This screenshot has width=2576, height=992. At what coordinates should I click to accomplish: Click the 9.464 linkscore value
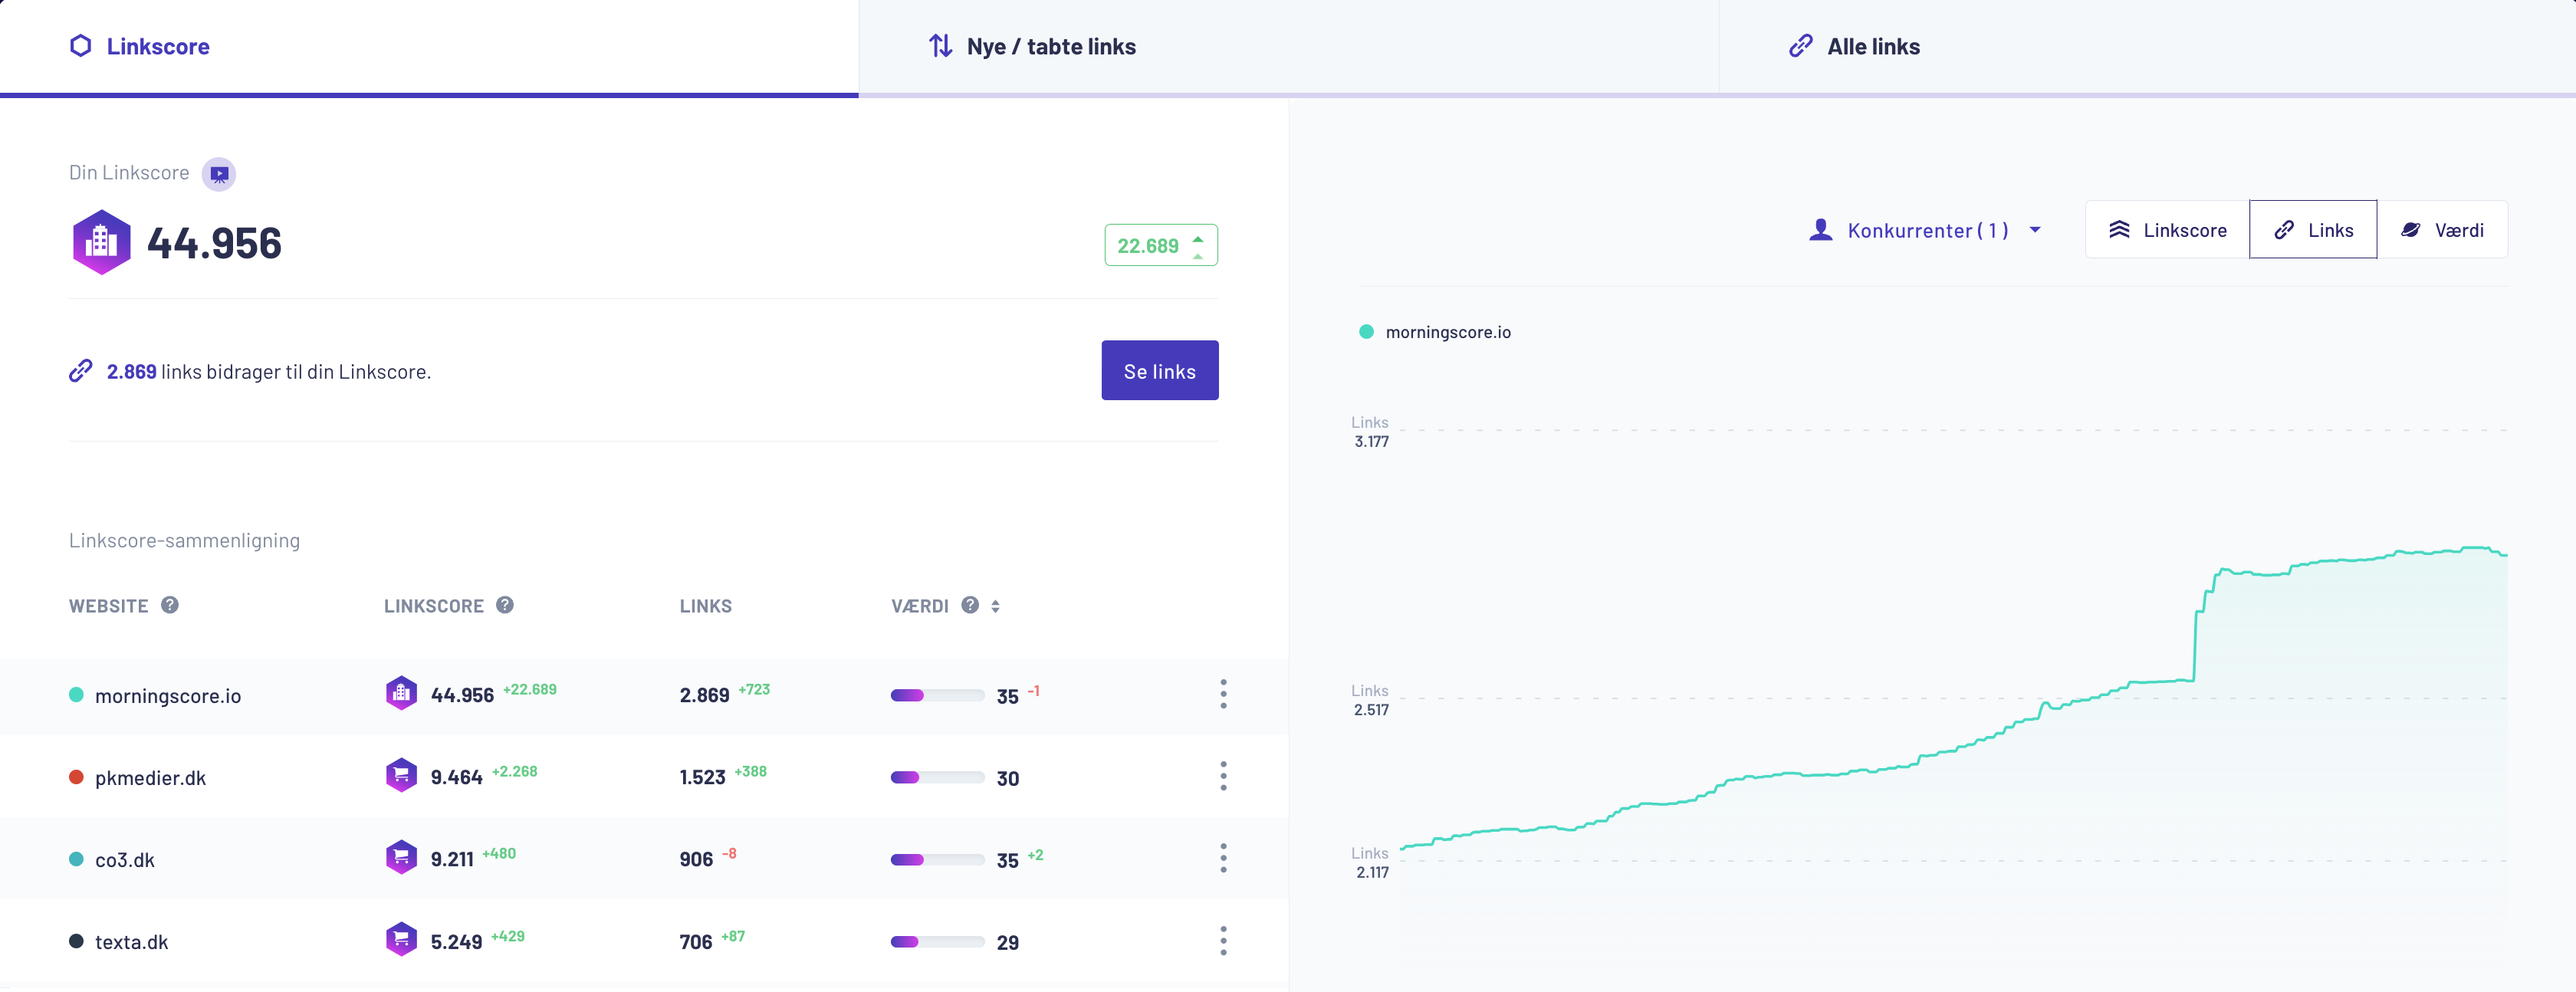click(456, 777)
